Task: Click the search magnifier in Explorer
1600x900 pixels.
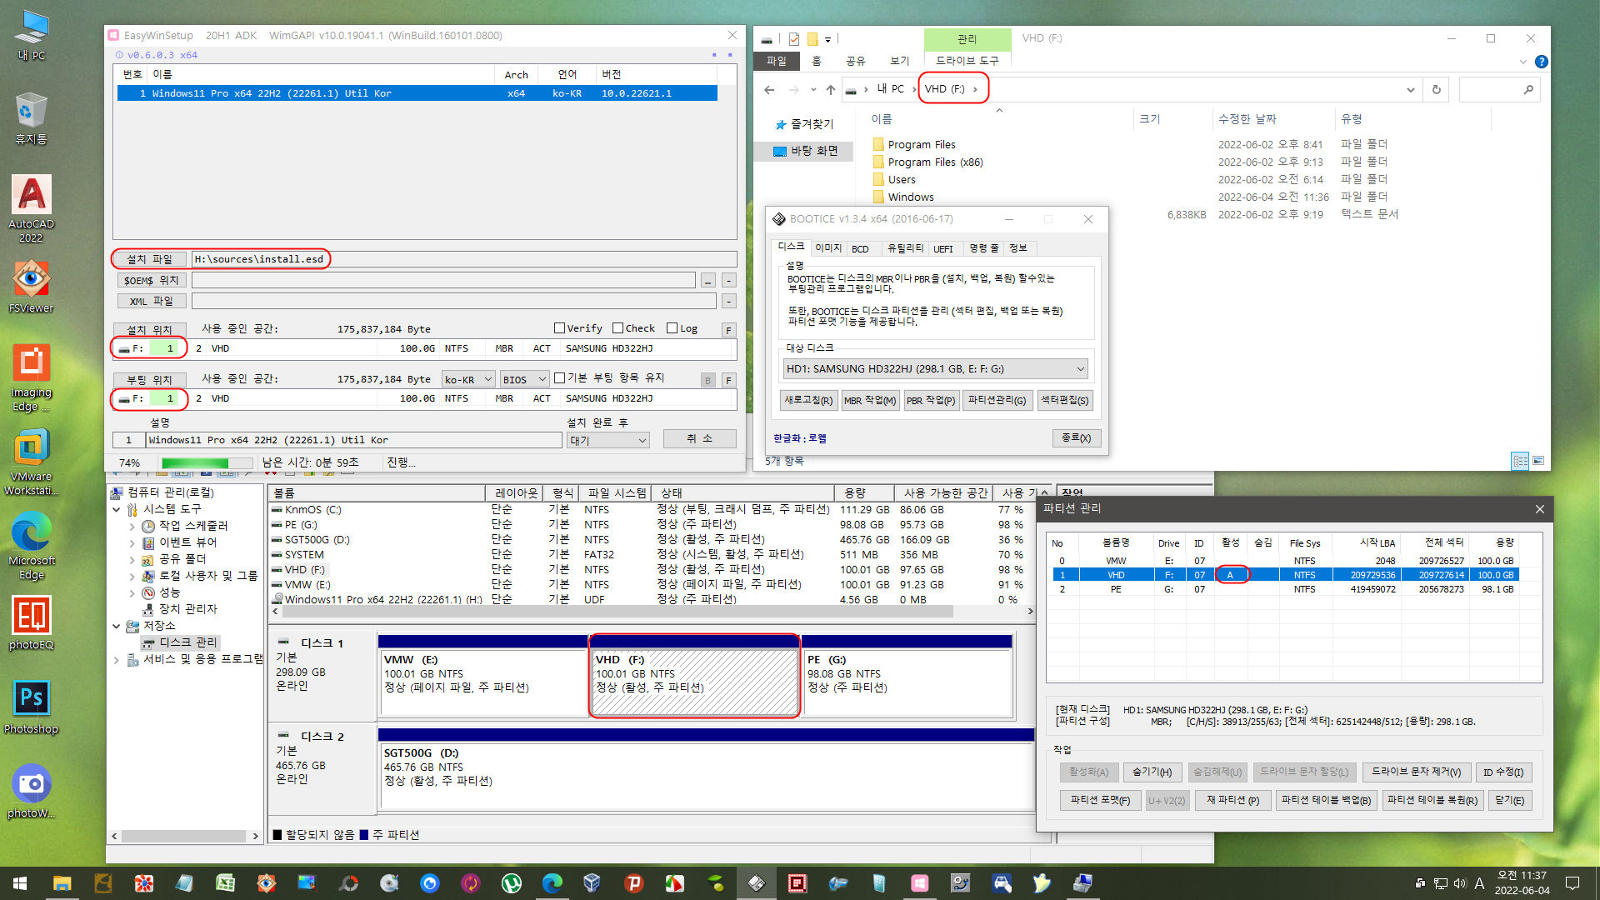Action: (1528, 90)
